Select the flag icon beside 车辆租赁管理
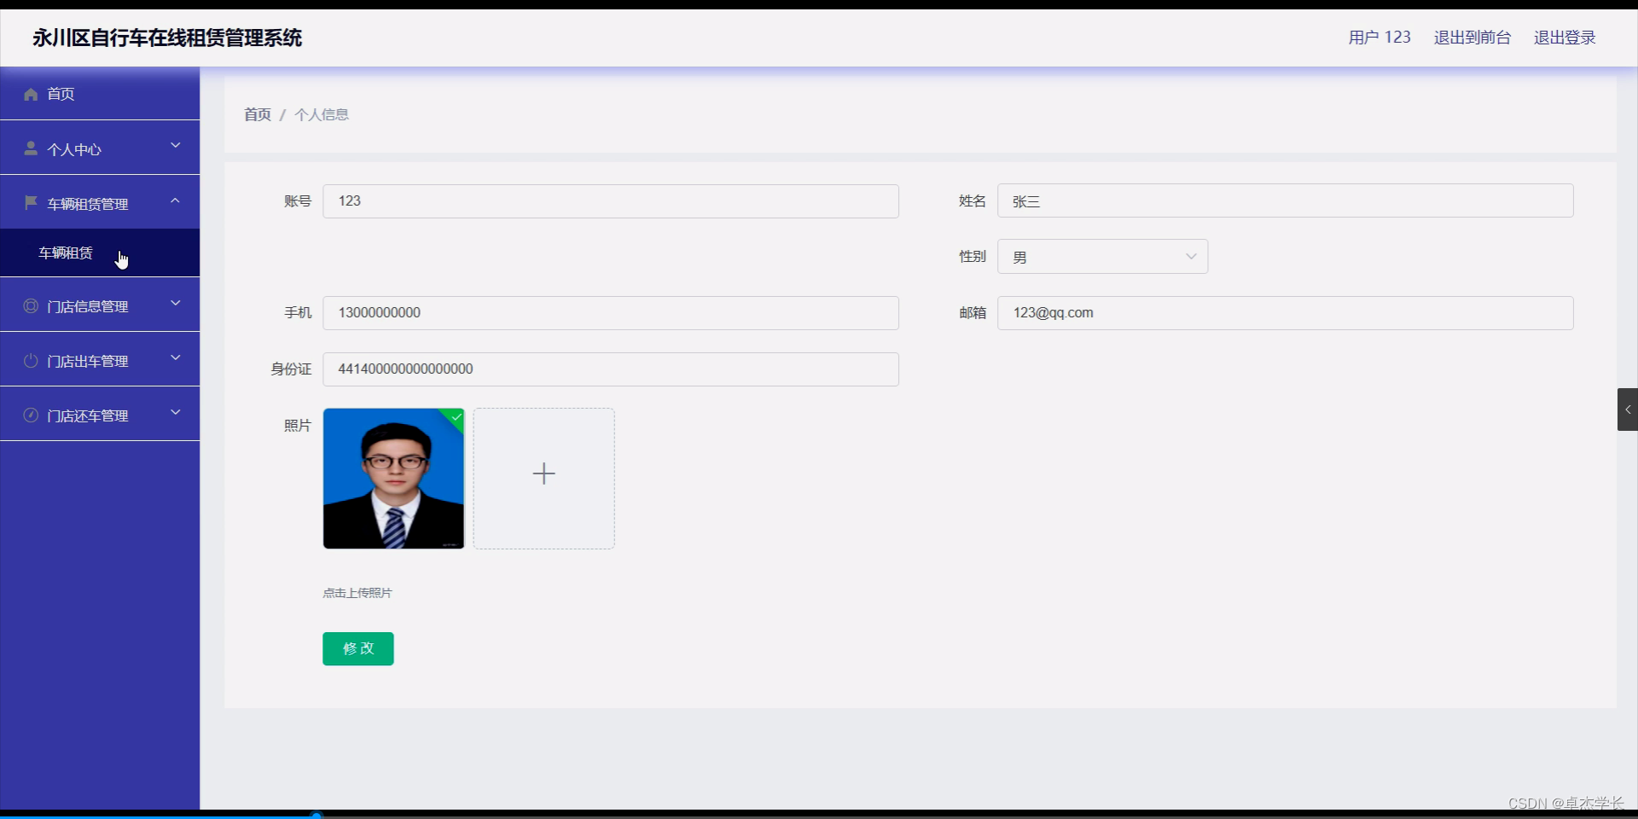The height and width of the screenshot is (819, 1638). click(x=31, y=203)
